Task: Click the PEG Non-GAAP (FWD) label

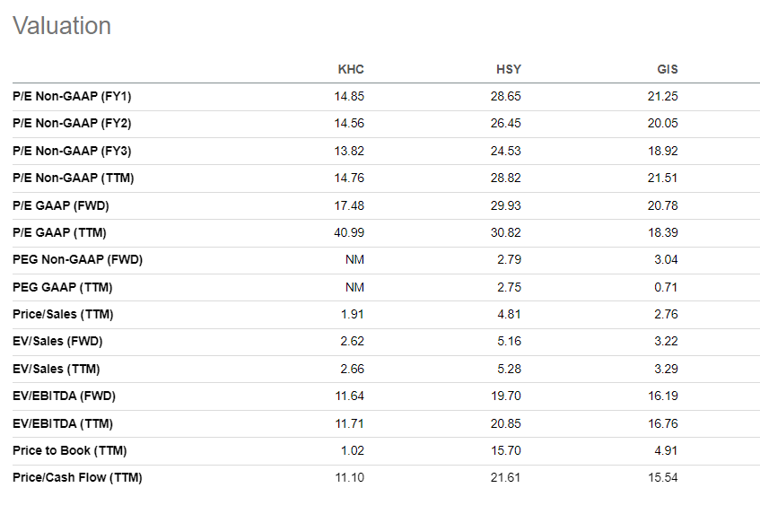Action: (x=77, y=260)
